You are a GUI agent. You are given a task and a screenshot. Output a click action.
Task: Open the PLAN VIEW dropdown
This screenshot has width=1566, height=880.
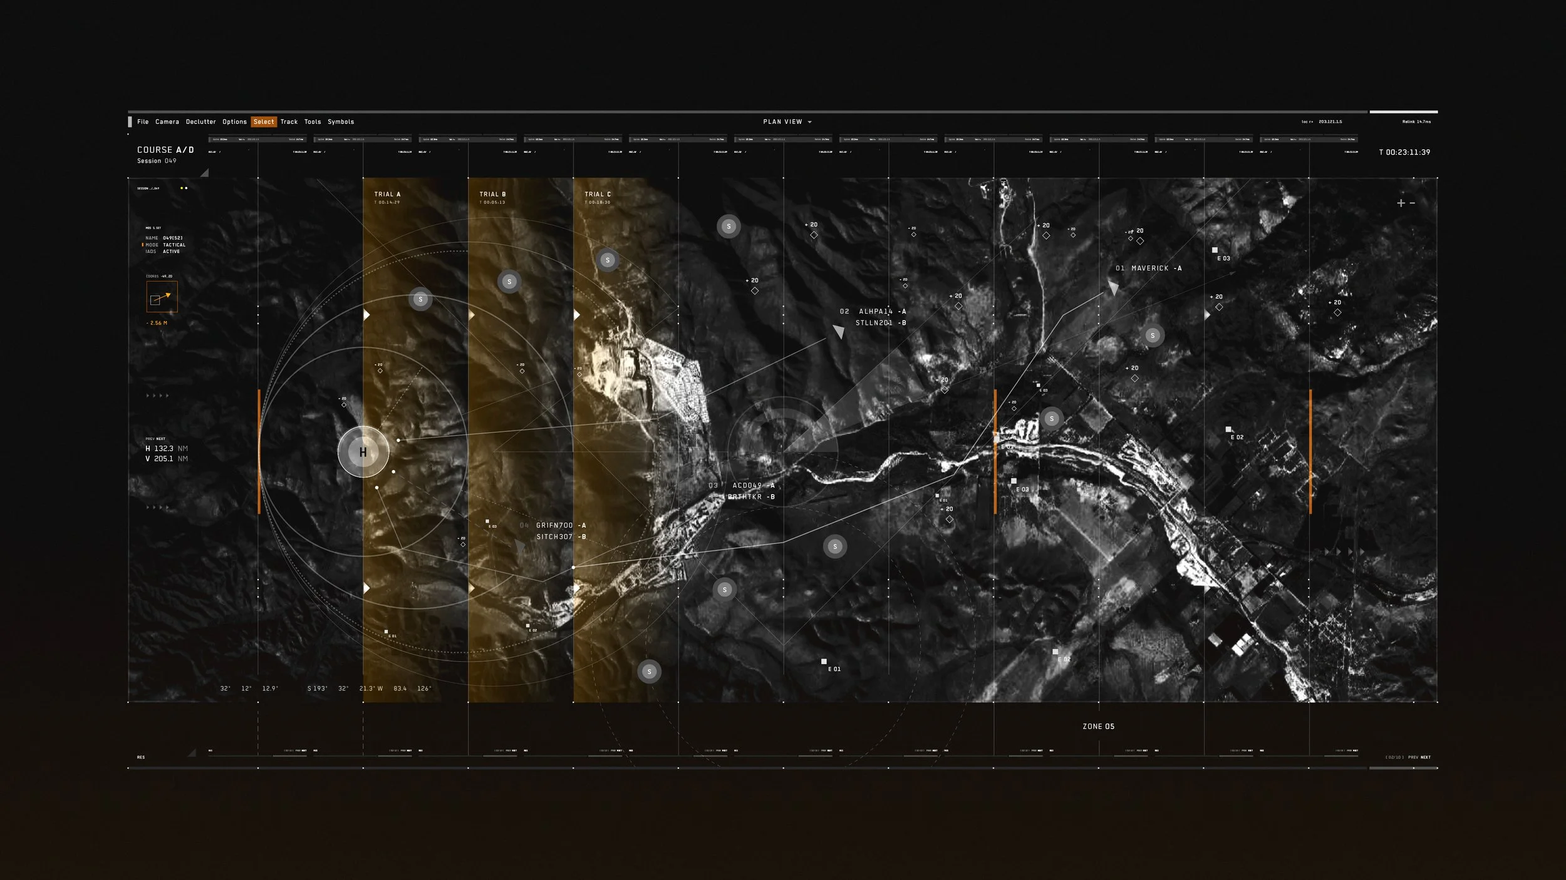coord(787,122)
